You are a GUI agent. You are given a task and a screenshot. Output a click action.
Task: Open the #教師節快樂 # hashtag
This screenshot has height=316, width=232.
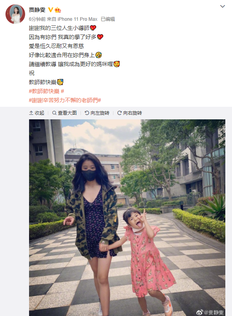pos(47,91)
